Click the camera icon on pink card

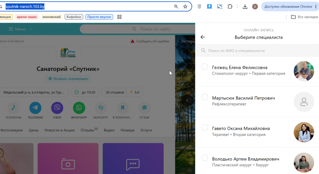(x=68, y=164)
